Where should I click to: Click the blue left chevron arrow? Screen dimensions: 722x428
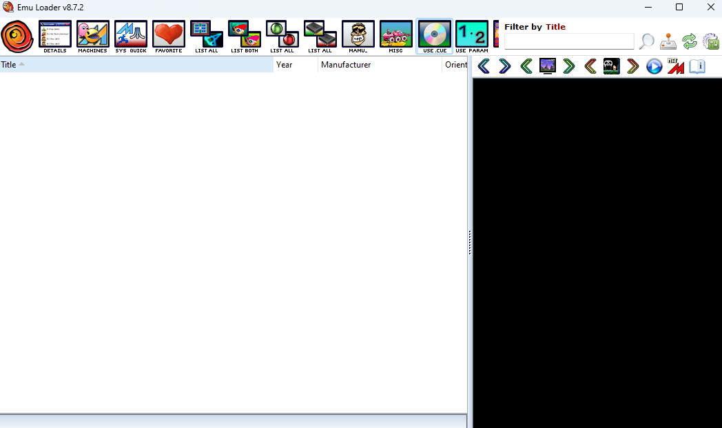tap(484, 67)
